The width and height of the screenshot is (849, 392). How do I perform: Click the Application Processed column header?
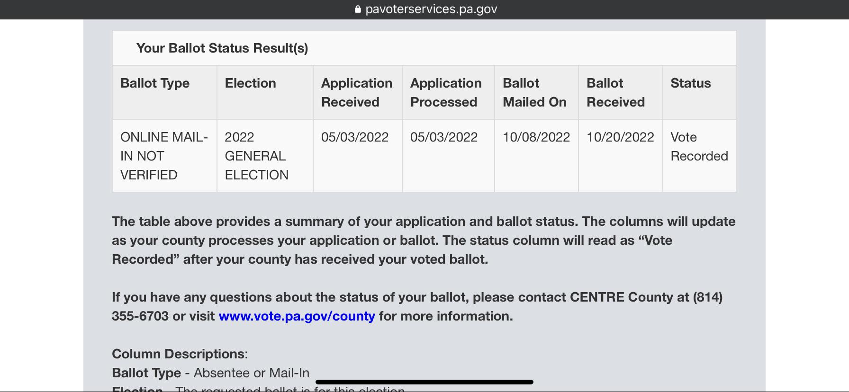click(446, 92)
